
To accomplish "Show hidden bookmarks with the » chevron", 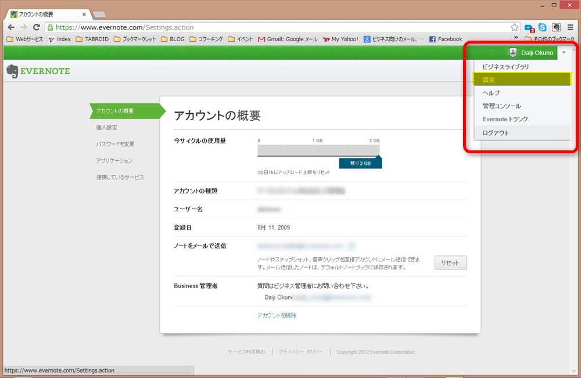I will [516, 38].
